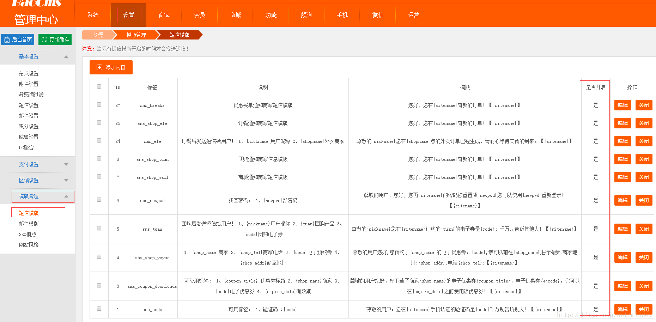Click the refresh icon beside 更新缓存
Viewport: 656px width, 322px height.
pos(44,40)
